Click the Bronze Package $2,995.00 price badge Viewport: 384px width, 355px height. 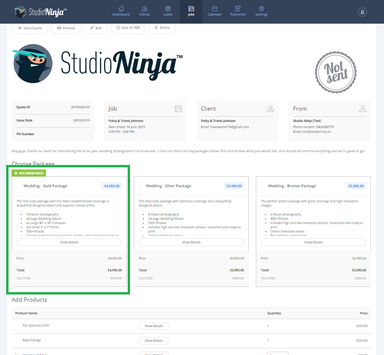[356, 186]
